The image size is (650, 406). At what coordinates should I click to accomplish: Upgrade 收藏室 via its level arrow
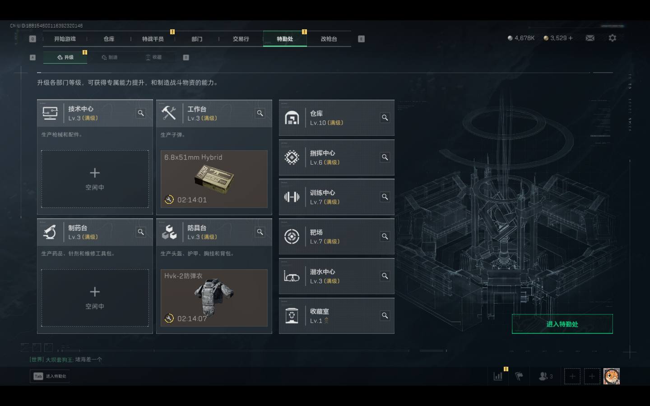click(x=326, y=321)
